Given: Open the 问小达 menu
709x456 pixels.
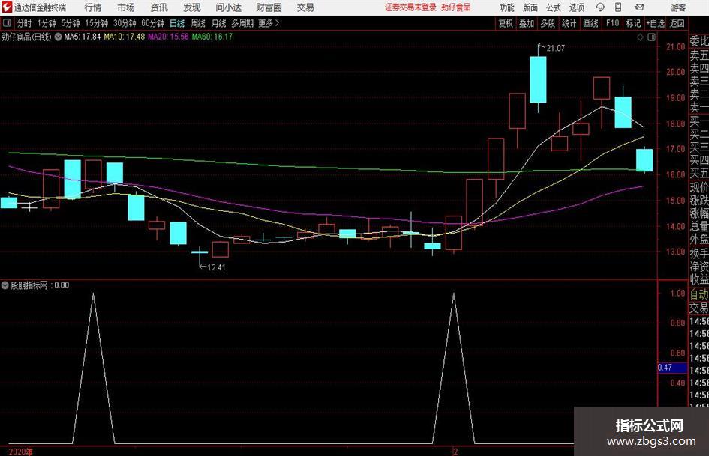Looking at the screenshot, I should pos(228,7).
